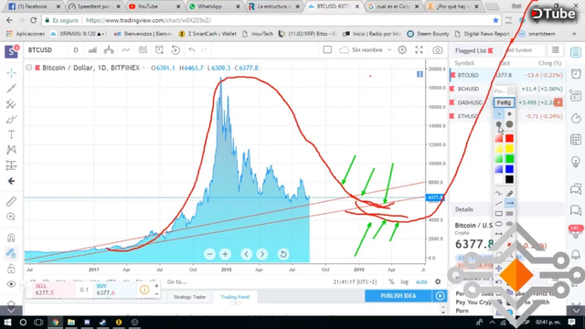Toggle log scale mode

click(404, 282)
